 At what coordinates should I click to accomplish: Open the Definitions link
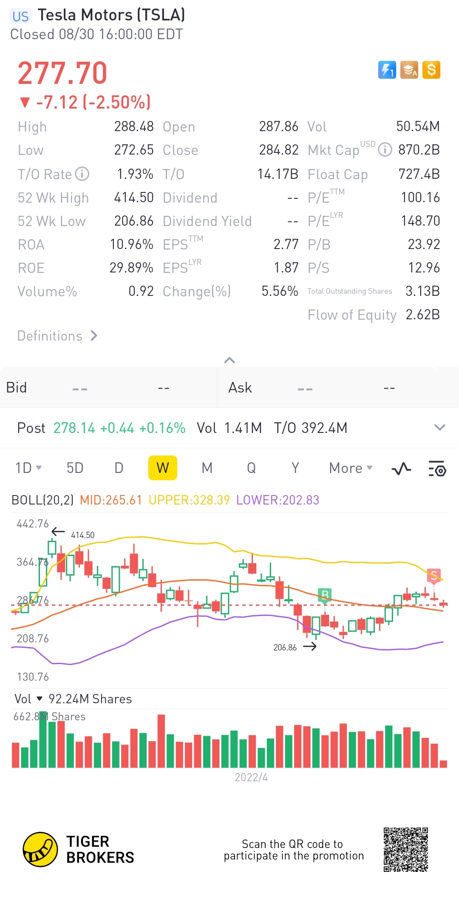(57, 336)
